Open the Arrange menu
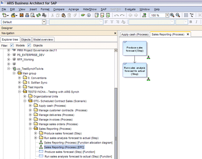Screen dimensions: 202x159 73,9
